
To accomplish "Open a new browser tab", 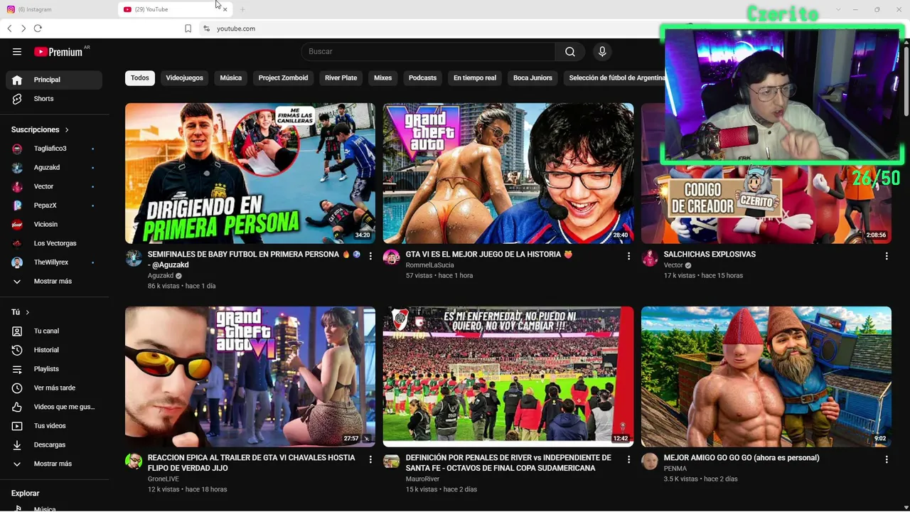I will (x=242, y=9).
